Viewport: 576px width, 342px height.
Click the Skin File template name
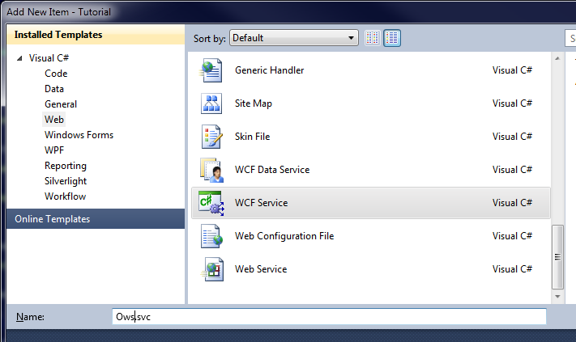[253, 137]
